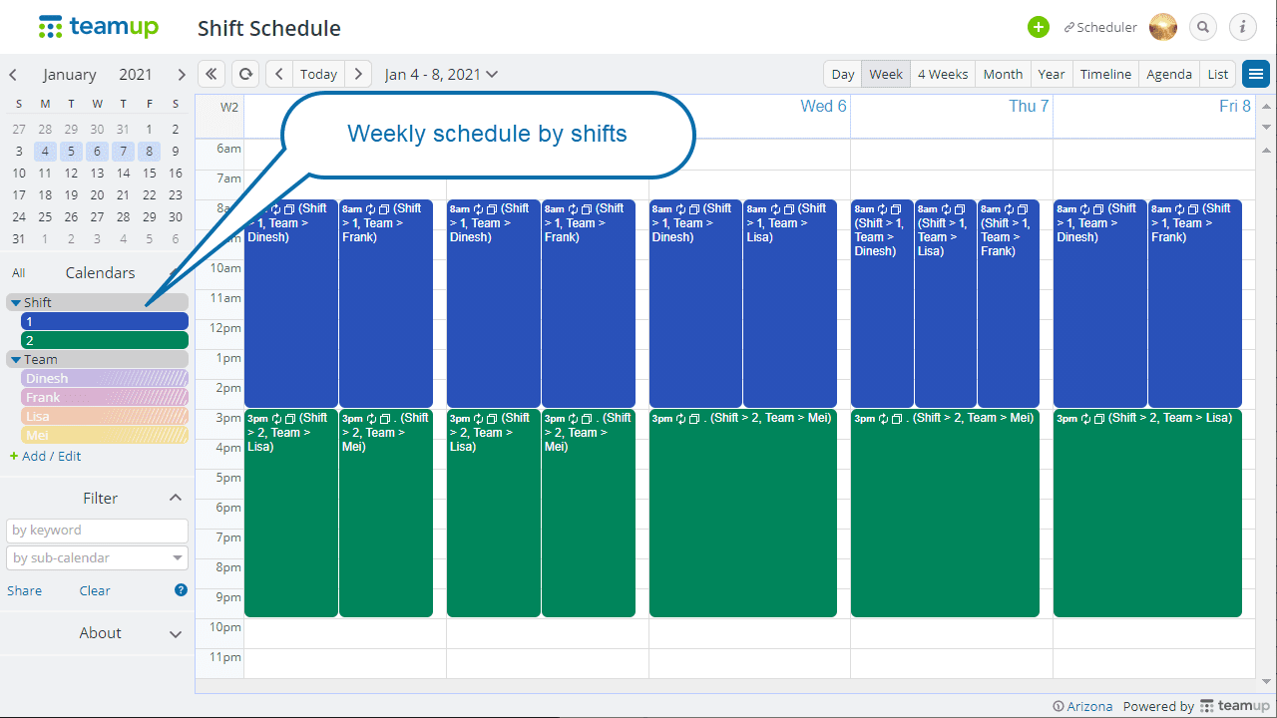This screenshot has height=718, width=1277.
Task: Collapse the Shift calendar folder
Action: (x=16, y=302)
